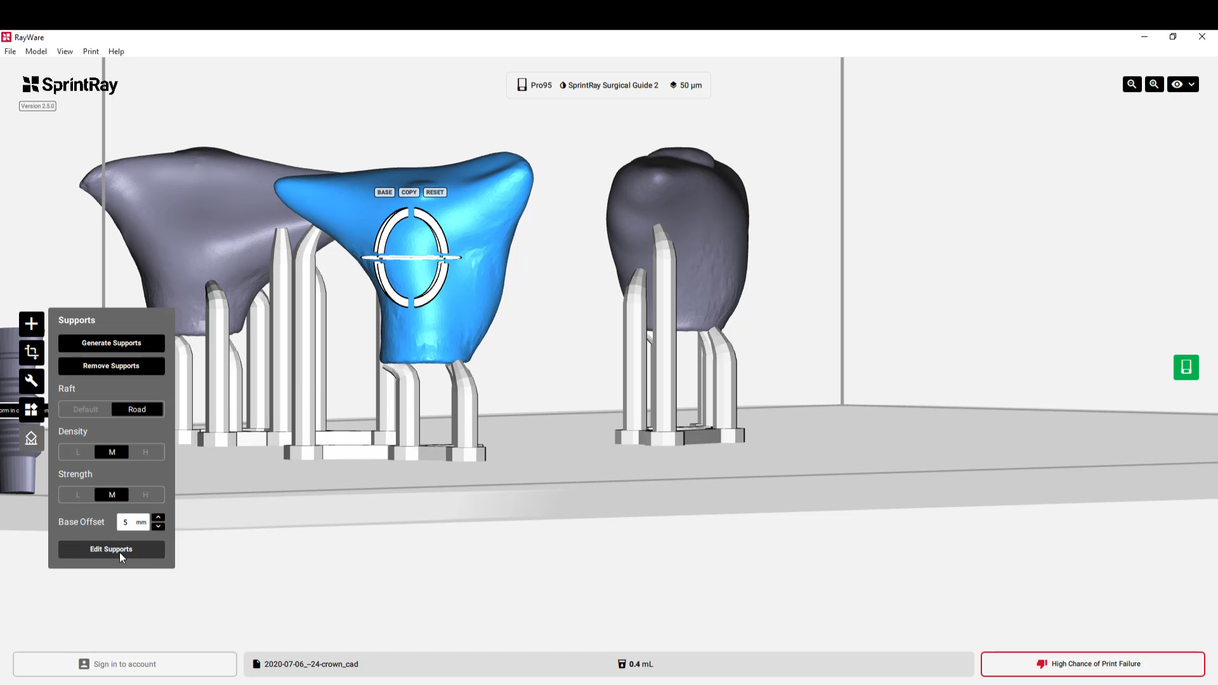This screenshot has width=1218, height=685.
Task: Select the supports tool icon
Action: (31, 410)
